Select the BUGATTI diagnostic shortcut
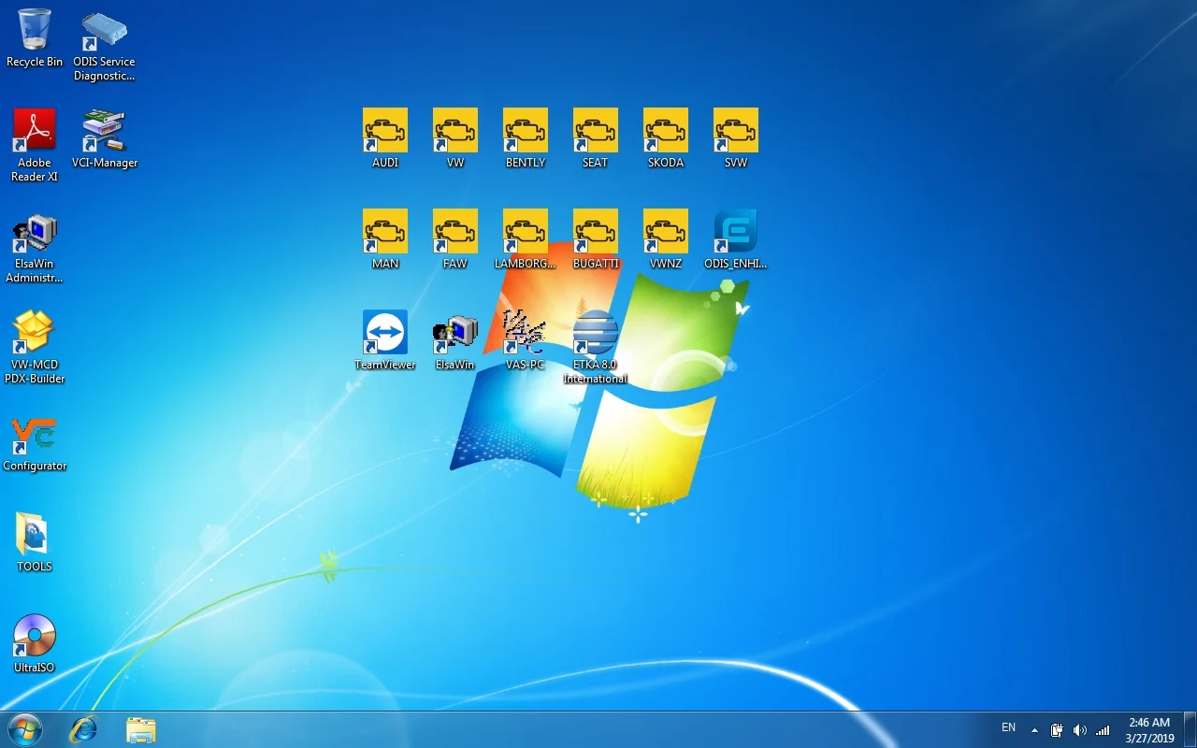Viewport: 1197px width, 748px height. click(596, 239)
